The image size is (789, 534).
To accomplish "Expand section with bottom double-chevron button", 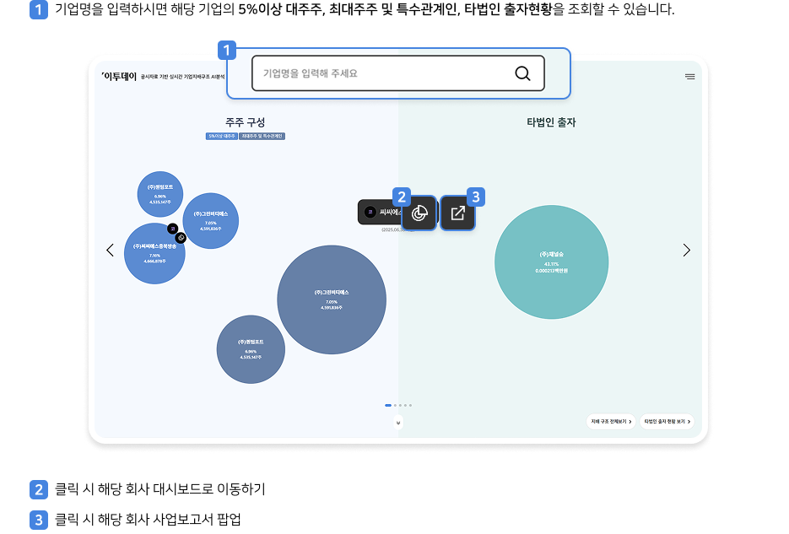I will pos(398,421).
